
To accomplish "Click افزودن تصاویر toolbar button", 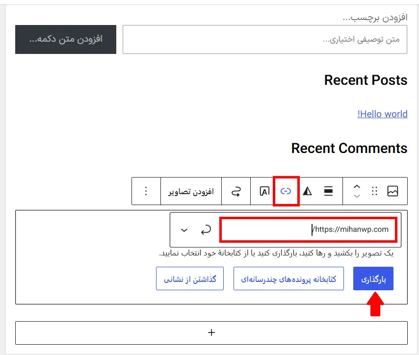I will click(191, 192).
